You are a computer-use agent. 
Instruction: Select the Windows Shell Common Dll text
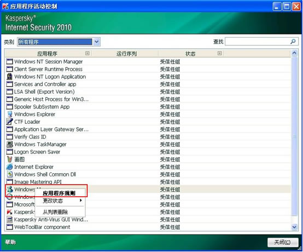45,174
